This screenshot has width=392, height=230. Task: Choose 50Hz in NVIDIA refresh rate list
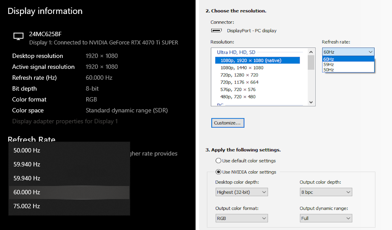coord(348,70)
